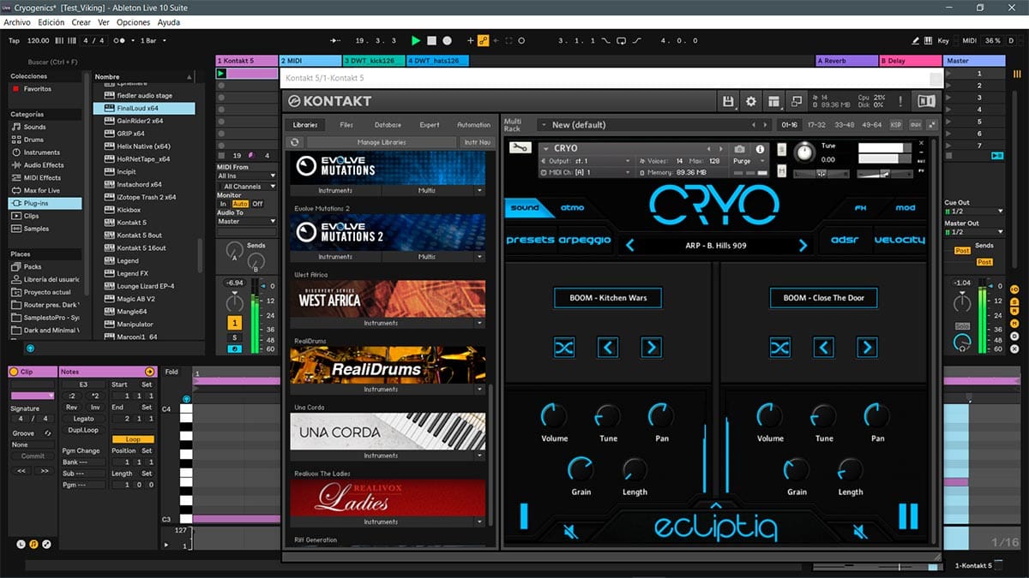Solo the Kontakt 5 track with S button
Image resolution: width=1029 pixels, height=578 pixels.
click(234, 337)
